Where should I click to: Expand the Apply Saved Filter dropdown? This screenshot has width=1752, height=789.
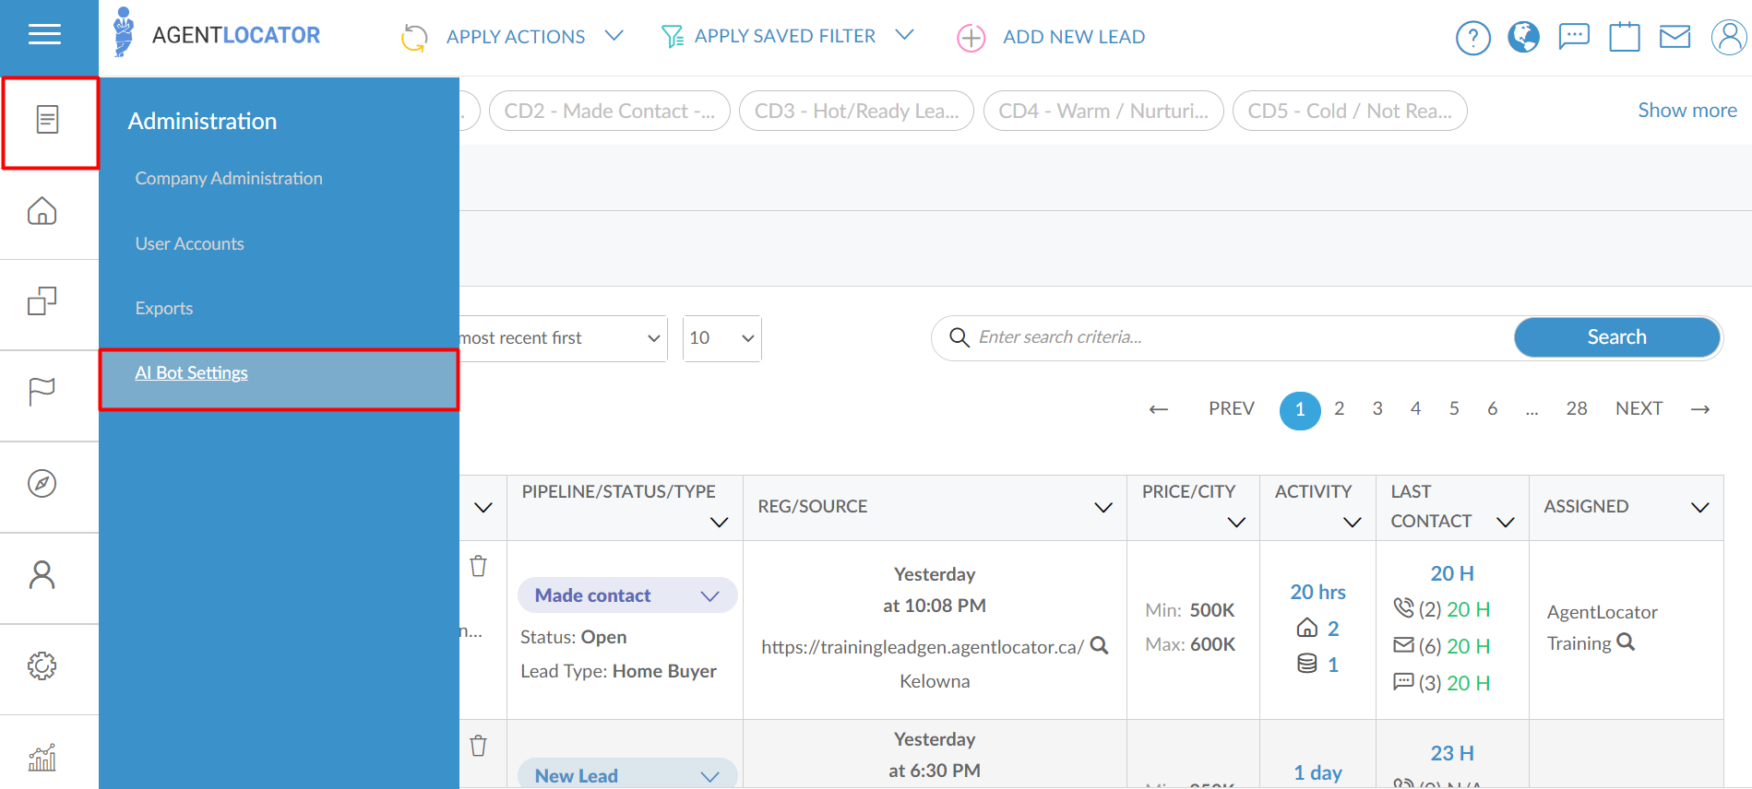905,35
